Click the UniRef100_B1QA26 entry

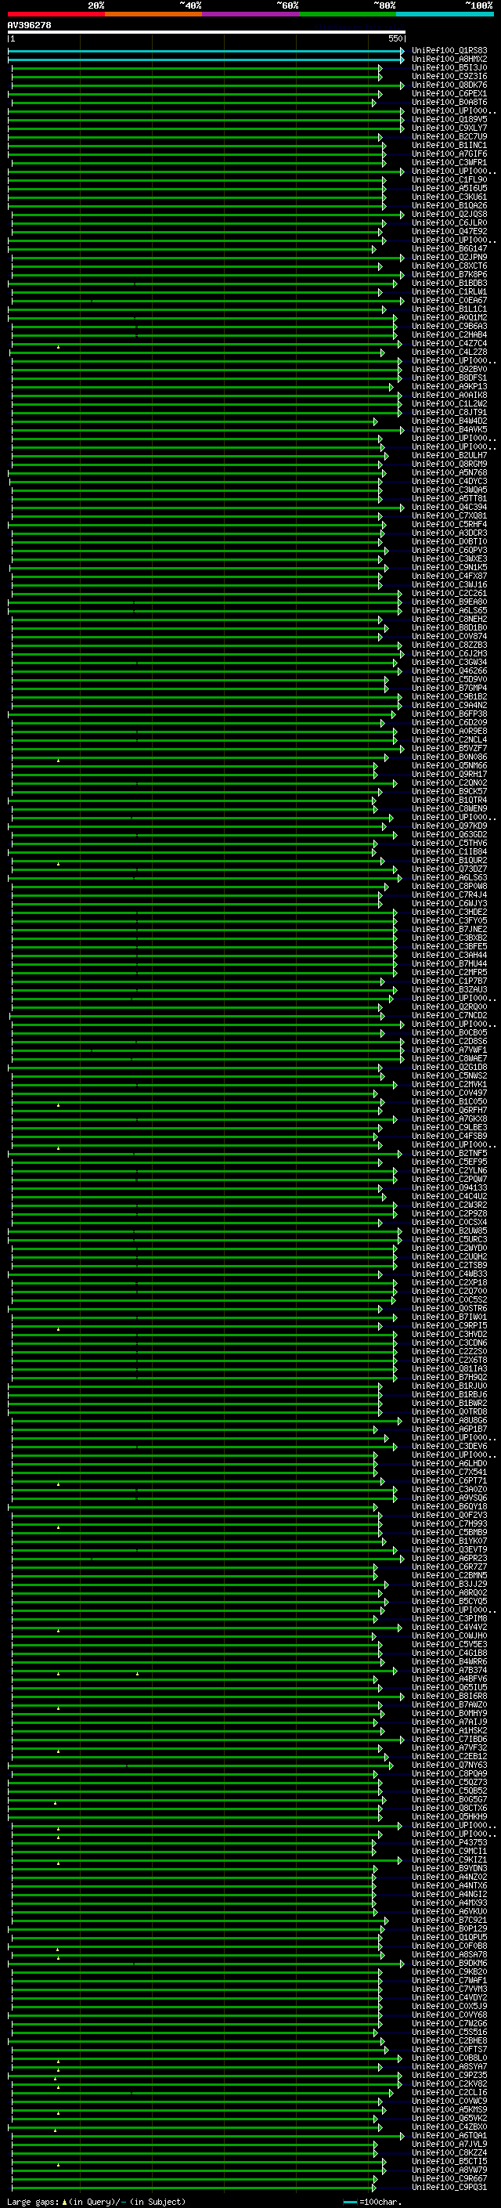pyautogui.click(x=449, y=206)
